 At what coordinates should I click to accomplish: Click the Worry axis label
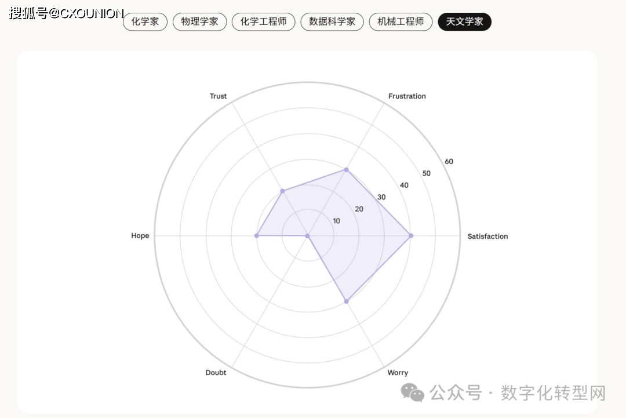tap(398, 373)
